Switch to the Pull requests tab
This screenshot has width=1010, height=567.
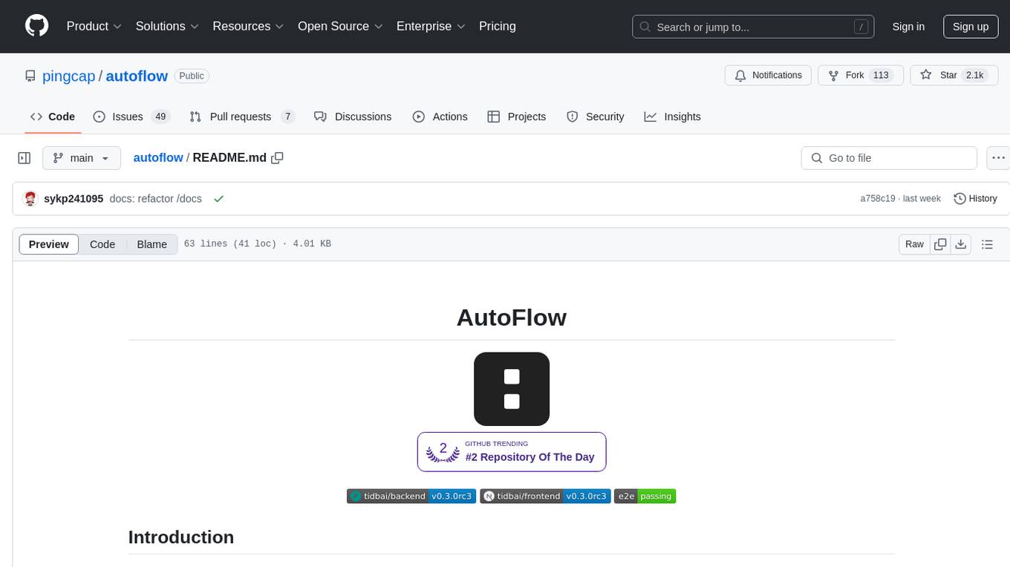click(242, 117)
